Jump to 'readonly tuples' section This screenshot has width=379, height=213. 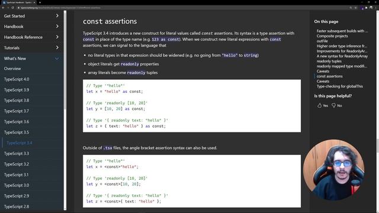329,61
